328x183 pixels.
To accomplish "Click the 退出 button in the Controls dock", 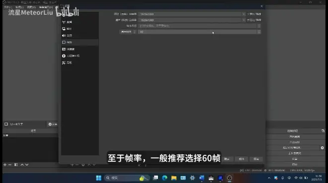I will point(295,164).
